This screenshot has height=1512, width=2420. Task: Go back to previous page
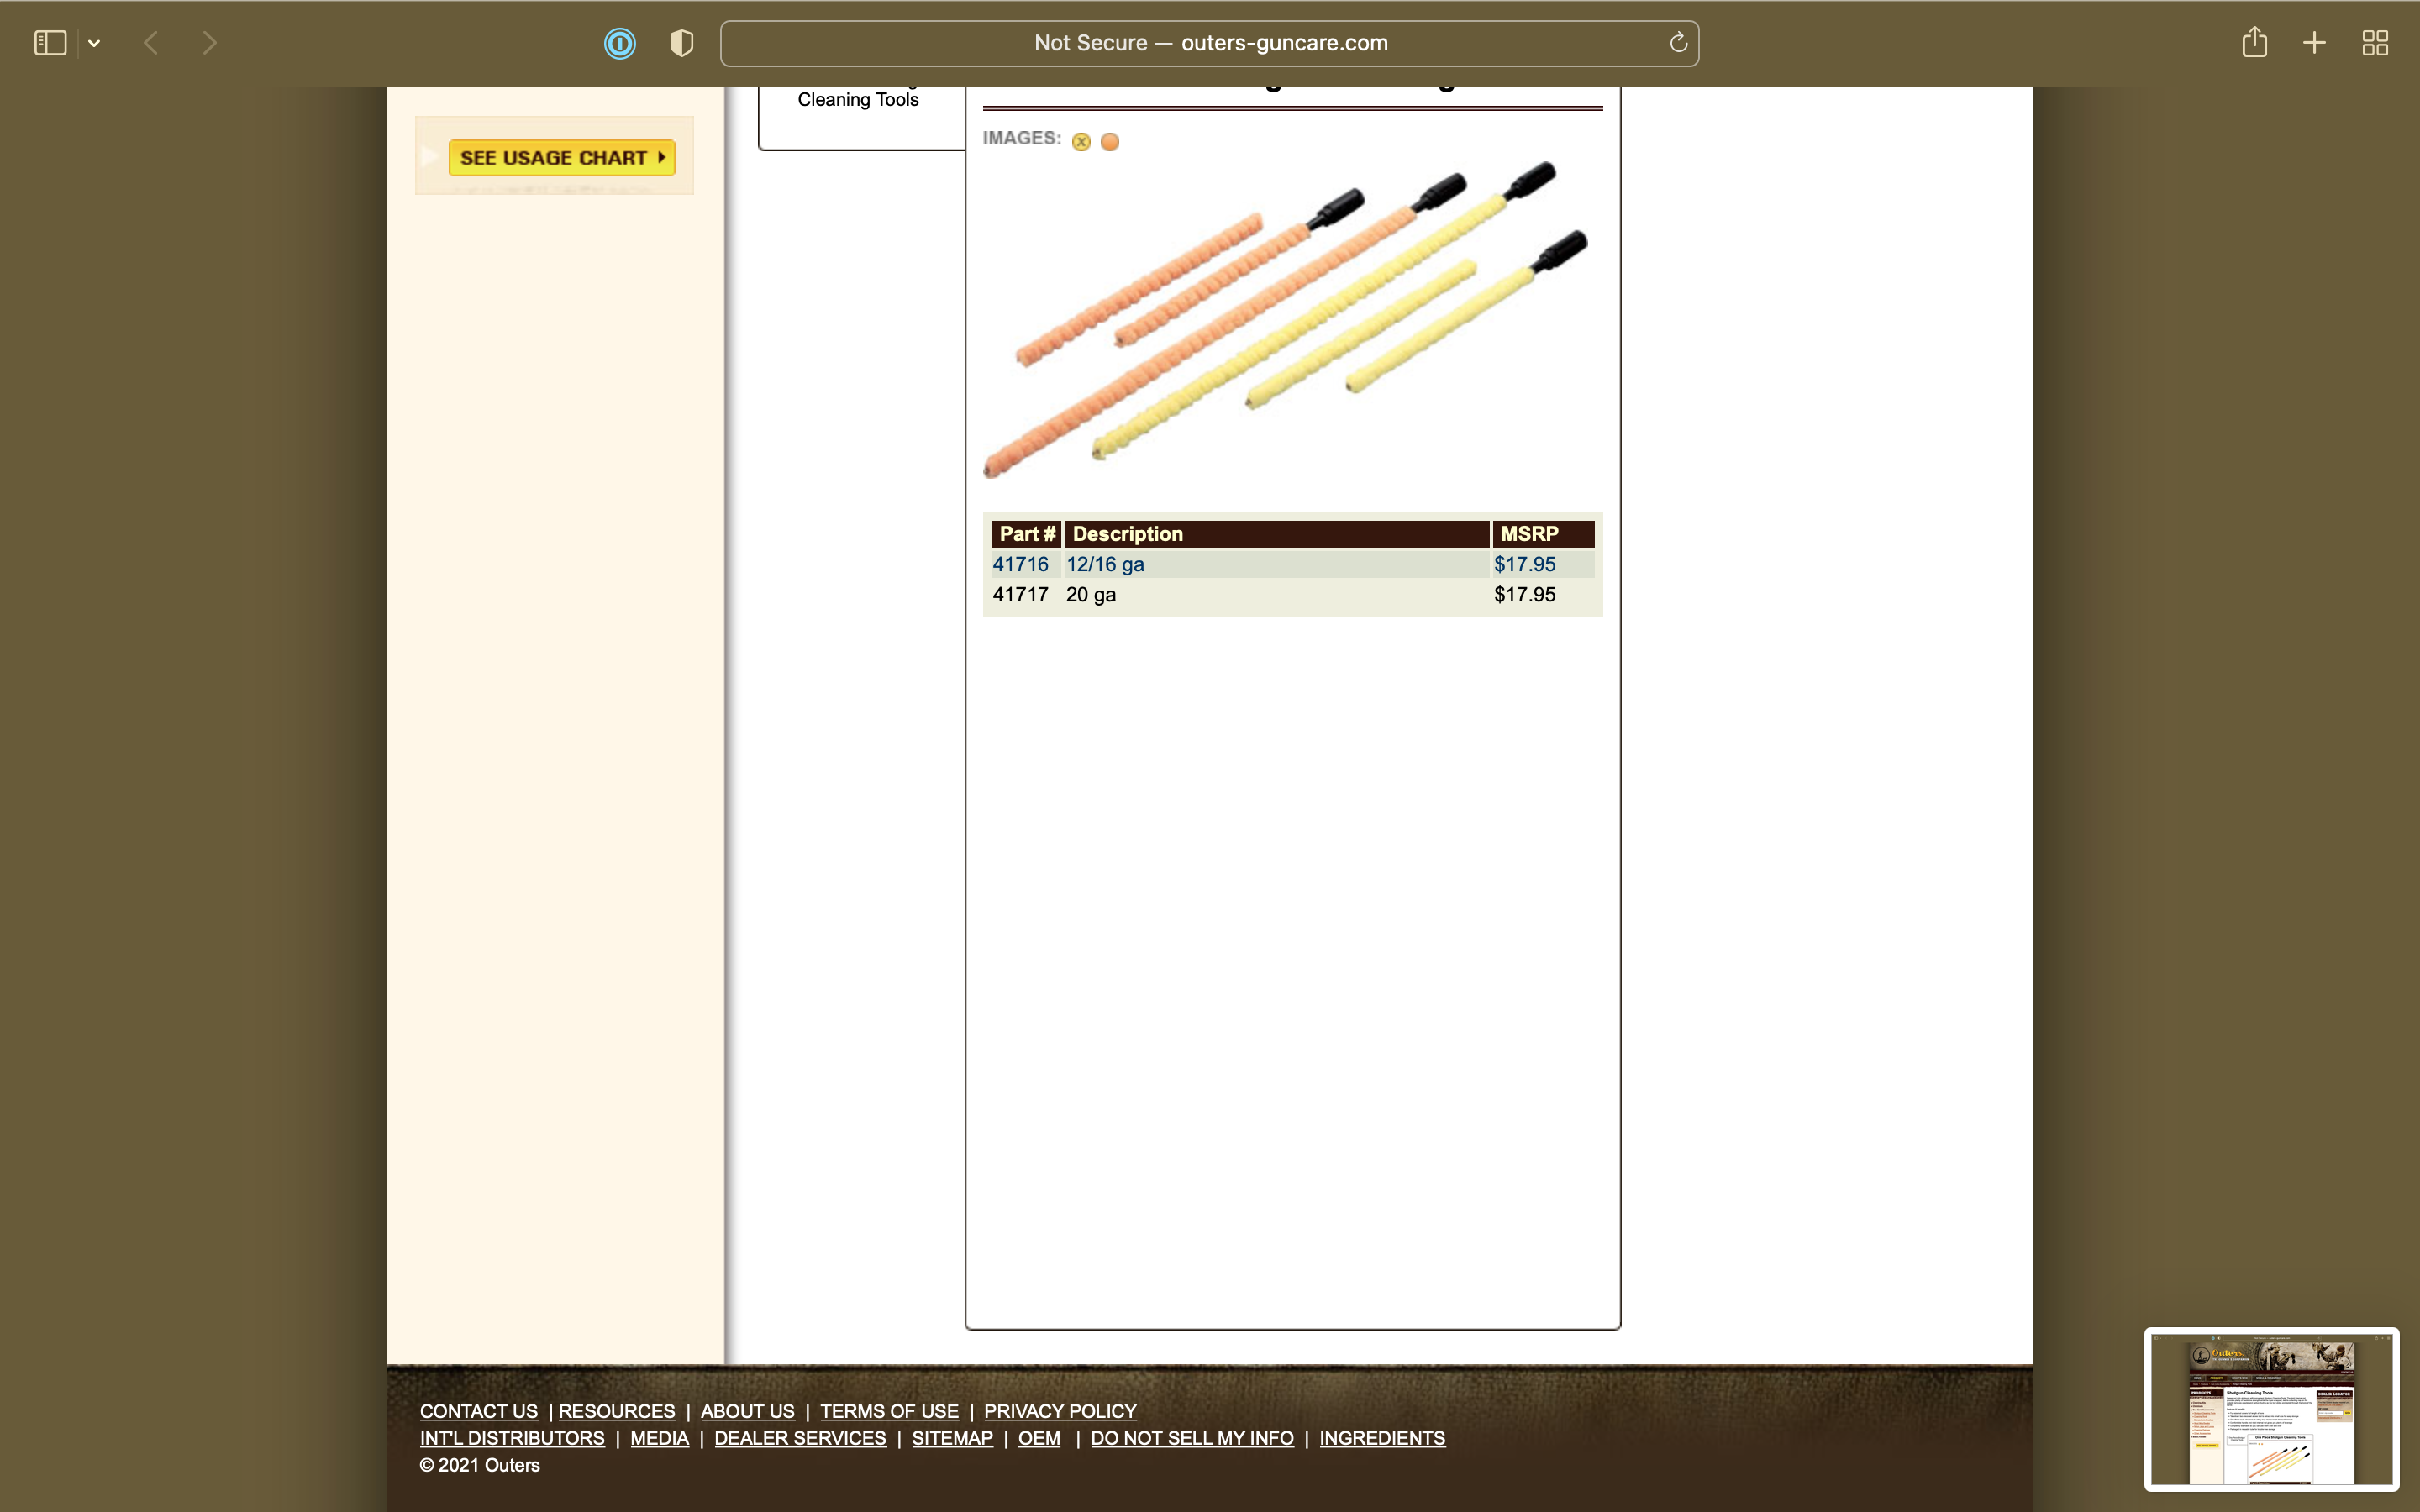pos(151,43)
